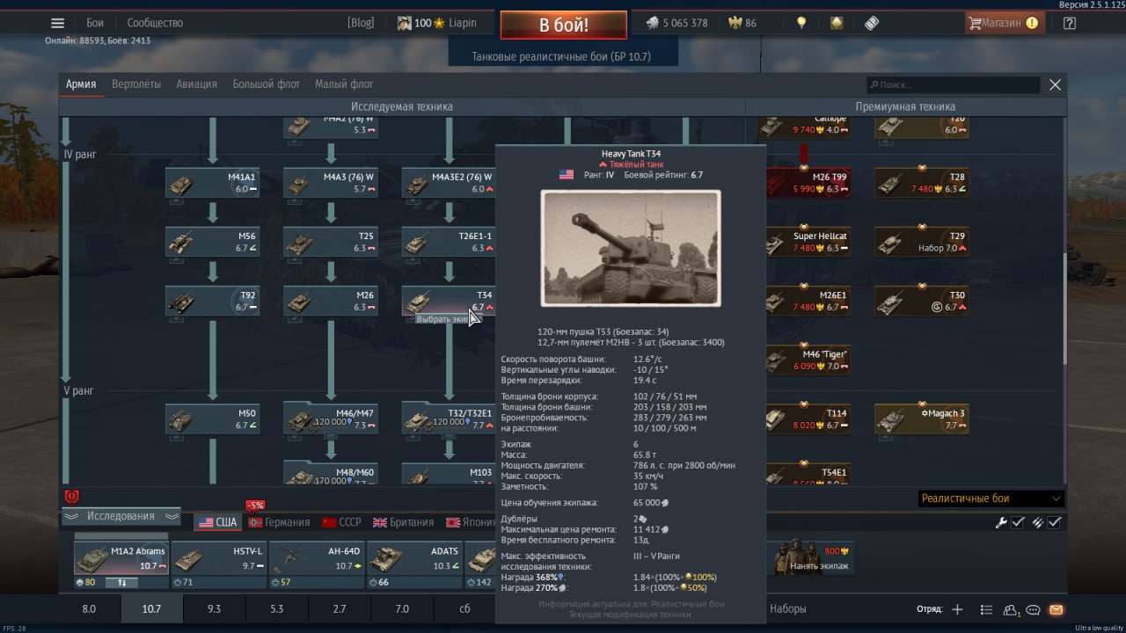Open the help question mark icon

click(x=1070, y=23)
